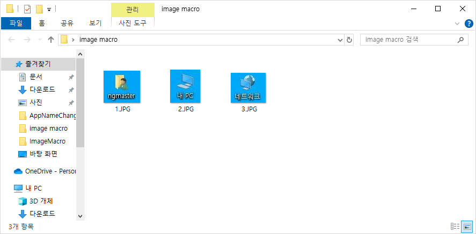
Task: Click the magnifier search icon
Action: [460, 40]
